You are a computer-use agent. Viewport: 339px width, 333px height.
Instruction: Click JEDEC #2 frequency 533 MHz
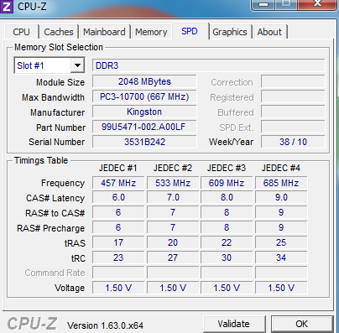point(173,183)
